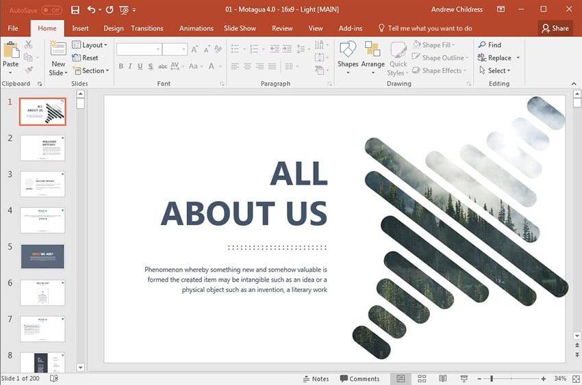Insert a New Slide using the slide icon
Viewport: 582px width, 385px height.
click(58, 49)
